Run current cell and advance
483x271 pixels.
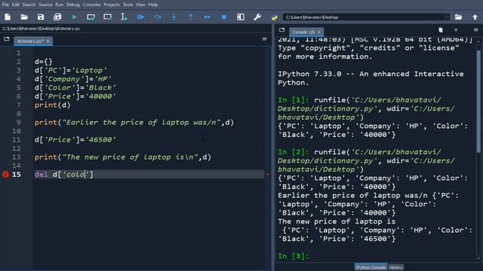tap(107, 17)
